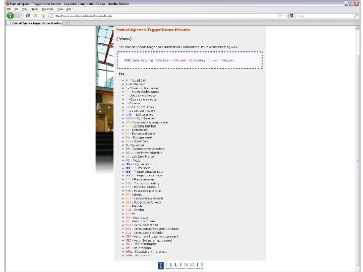Select the Part-of-Speech Tagger Demo Results tab
363x272 pixels.
click(34, 23)
